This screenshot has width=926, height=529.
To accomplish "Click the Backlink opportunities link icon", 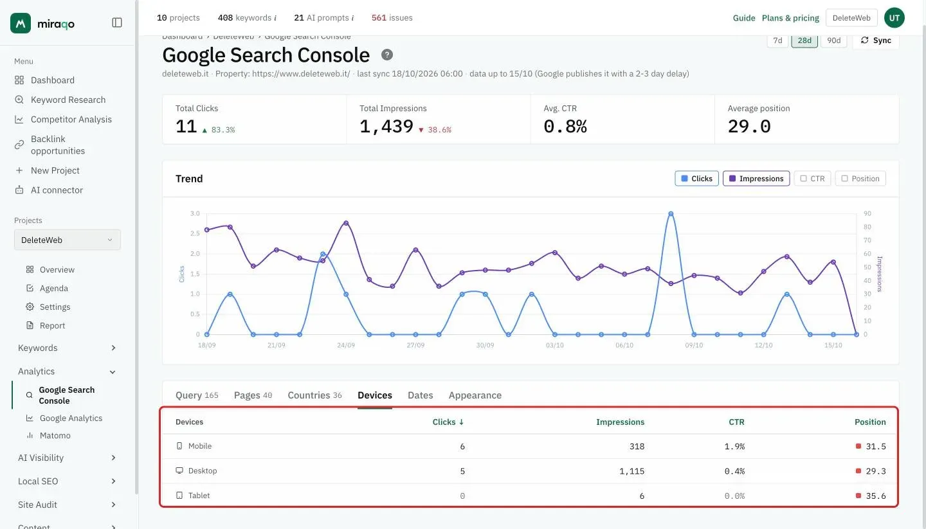I will 19,145.
